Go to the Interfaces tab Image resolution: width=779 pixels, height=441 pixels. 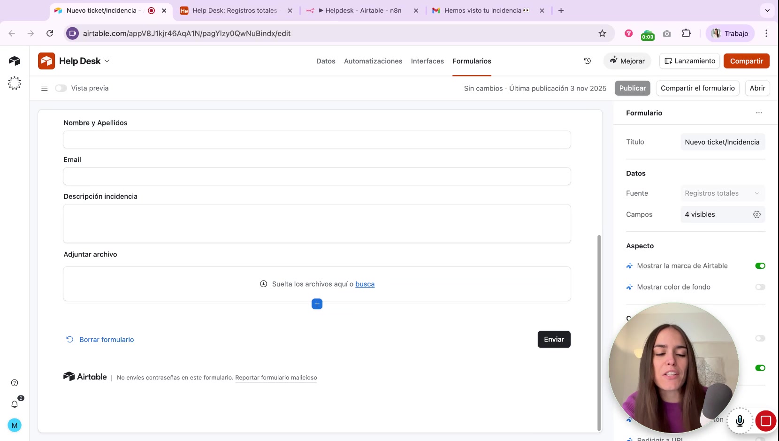[427, 61]
